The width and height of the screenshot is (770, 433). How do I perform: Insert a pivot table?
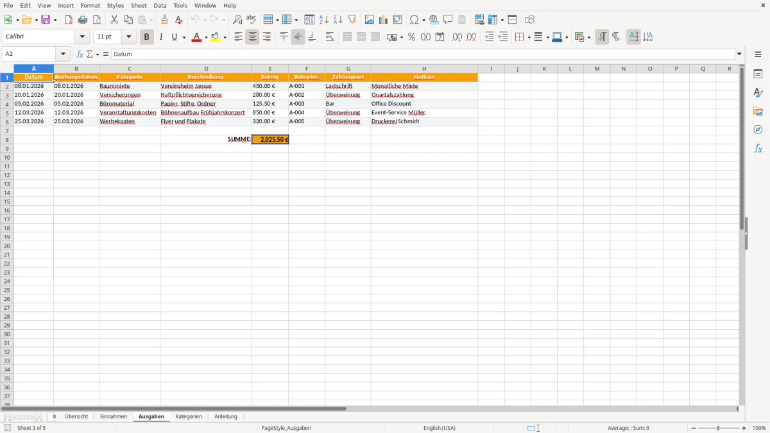(398, 20)
